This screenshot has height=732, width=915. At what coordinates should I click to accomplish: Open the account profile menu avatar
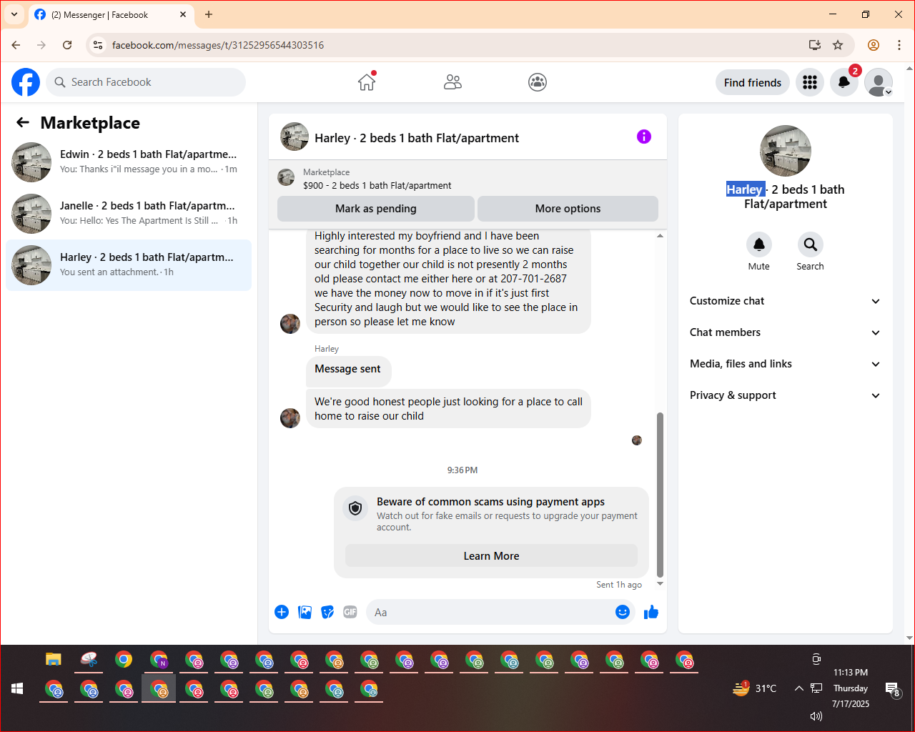(x=879, y=82)
